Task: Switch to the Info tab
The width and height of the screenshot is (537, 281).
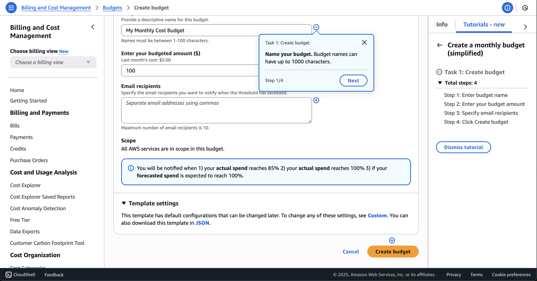Action: click(442, 24)
